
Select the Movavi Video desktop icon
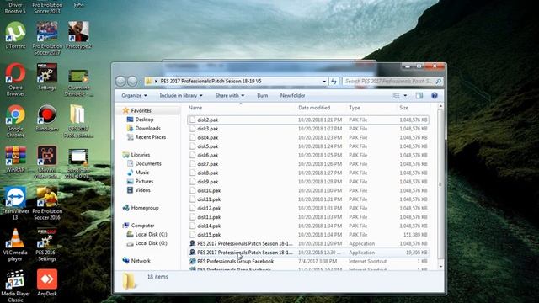click(x=47, y=162)
